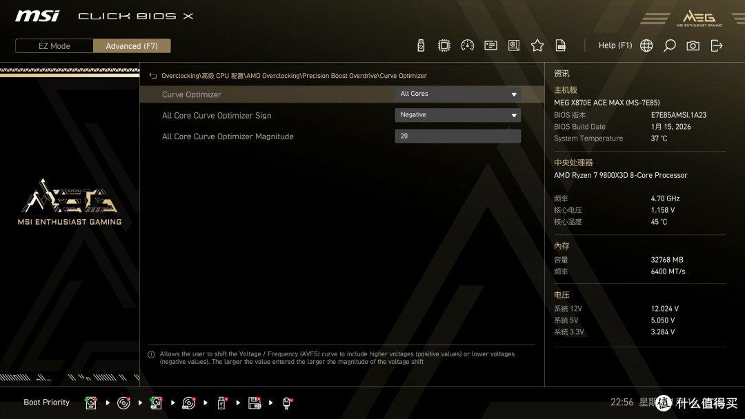Open the Sign dropdown showing Negative
Screen dimensions: 745x419
coord(457,115)
